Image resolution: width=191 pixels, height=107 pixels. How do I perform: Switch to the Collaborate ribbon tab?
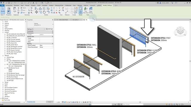68,5
